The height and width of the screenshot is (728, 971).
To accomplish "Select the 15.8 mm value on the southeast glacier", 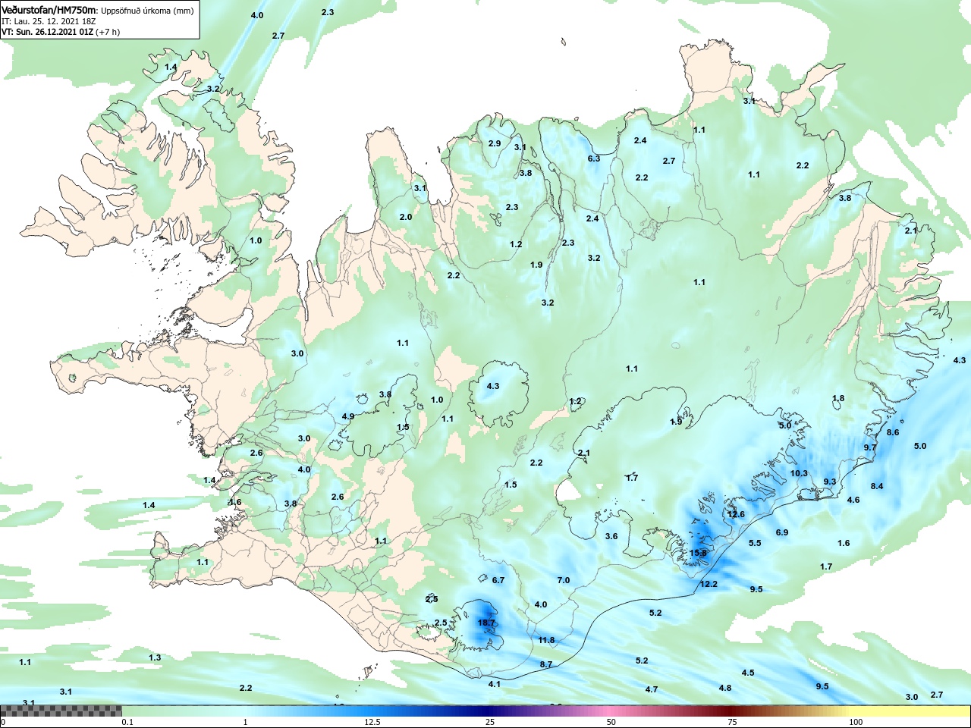I will pyautogui.click(x=698, y=554).
